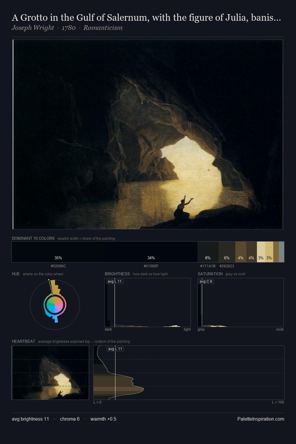This screenshot has height=444, width=296.
Task: Select the artist name Joseph Wright
Action: 33,28
